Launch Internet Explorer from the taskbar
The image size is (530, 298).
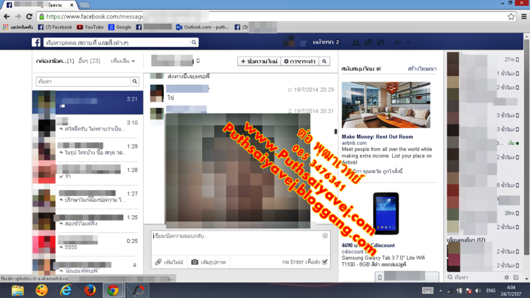(x=66, y=290)
